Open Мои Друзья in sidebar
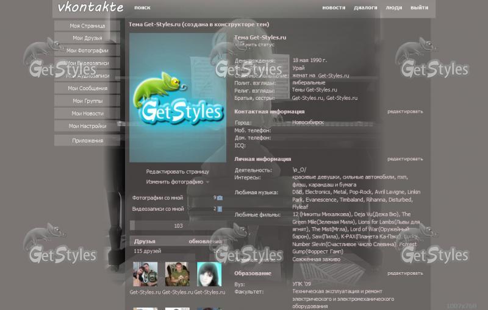This screenshot has height=310, width=488. 87,38
